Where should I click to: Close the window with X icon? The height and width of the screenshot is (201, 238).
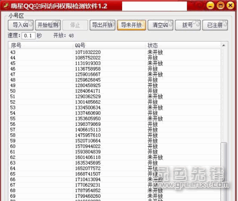pos(230,6)
